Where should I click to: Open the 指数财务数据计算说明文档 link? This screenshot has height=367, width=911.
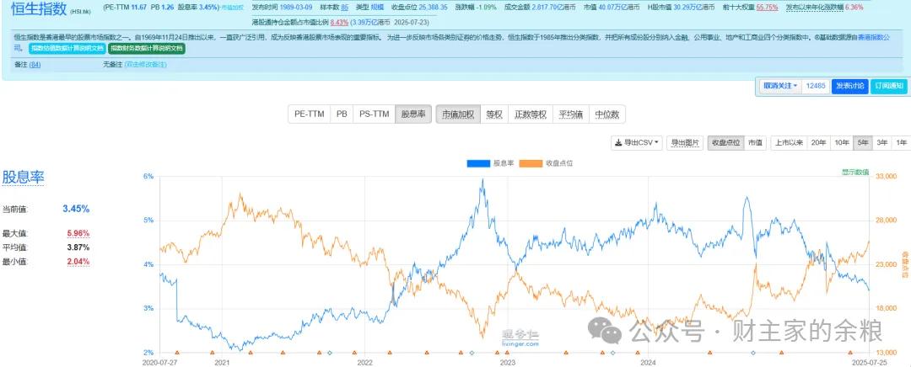click(147, 48)
